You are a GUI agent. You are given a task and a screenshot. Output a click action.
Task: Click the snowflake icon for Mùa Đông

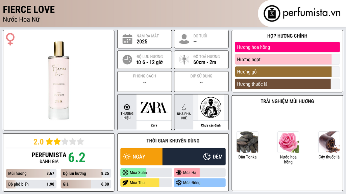point(179,183)
